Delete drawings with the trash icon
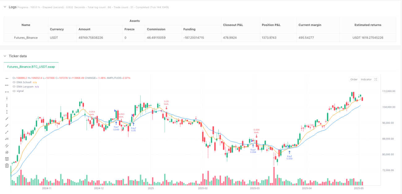Image resolution: width=402 pixels, height=194 pixels. 7,166
